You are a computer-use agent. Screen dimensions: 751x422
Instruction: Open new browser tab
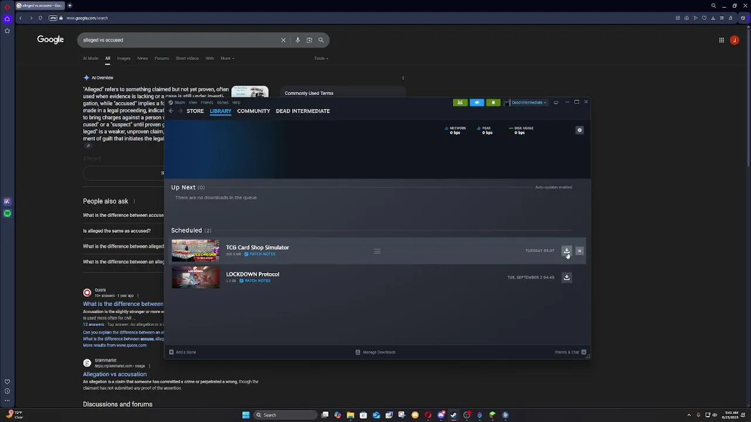pyautogui.click(x=69, y=5)
